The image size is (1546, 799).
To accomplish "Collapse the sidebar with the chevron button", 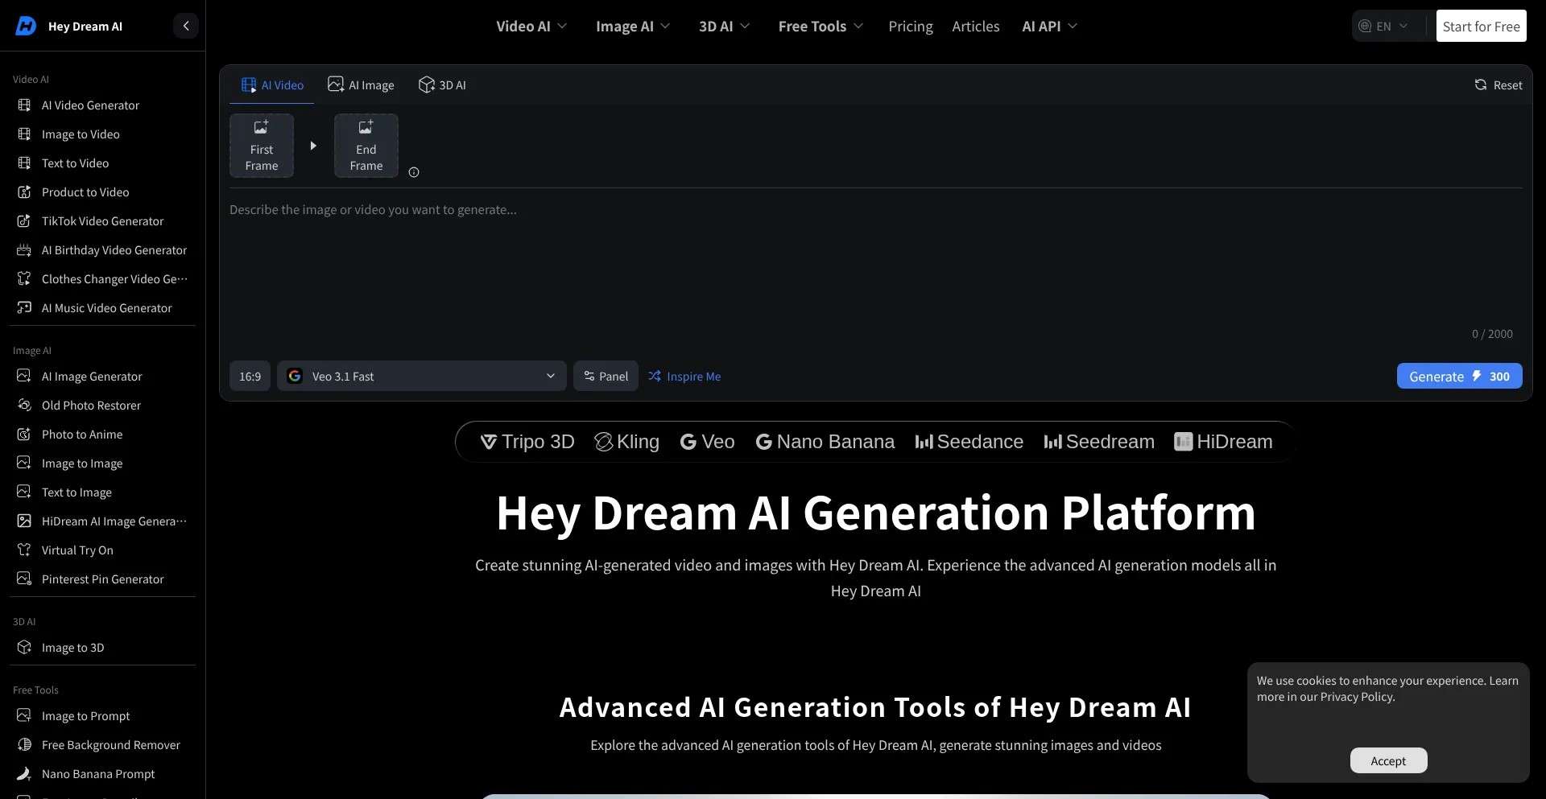I will click(x=186, y=26).
